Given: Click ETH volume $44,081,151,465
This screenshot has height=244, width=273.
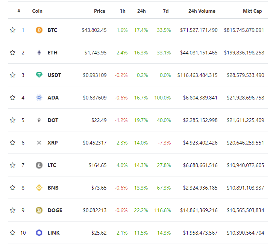Looking at the screenshot, I should coord(199,53).
